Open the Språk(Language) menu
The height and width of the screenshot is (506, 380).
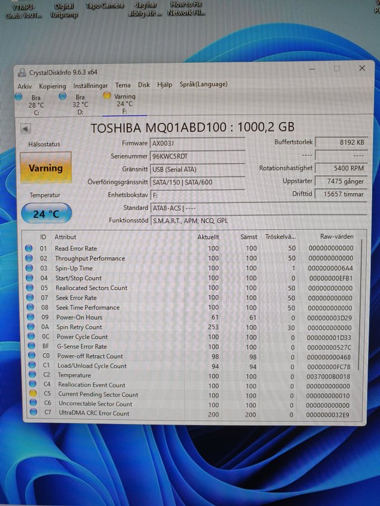click(203, 84)
